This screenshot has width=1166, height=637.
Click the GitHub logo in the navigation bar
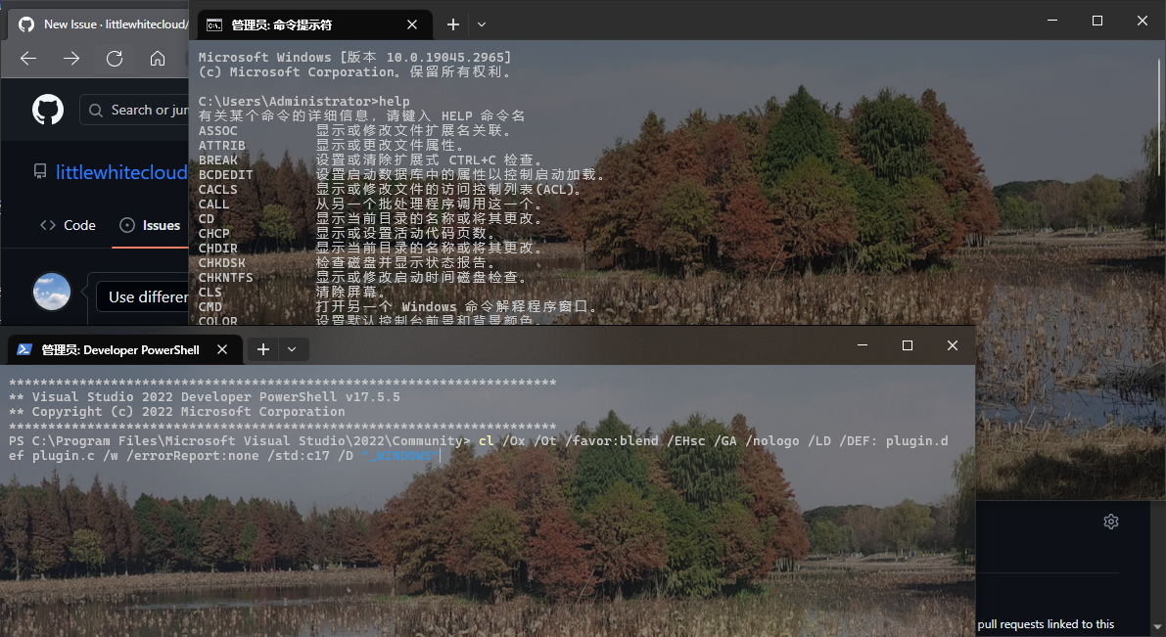point(47,110)
